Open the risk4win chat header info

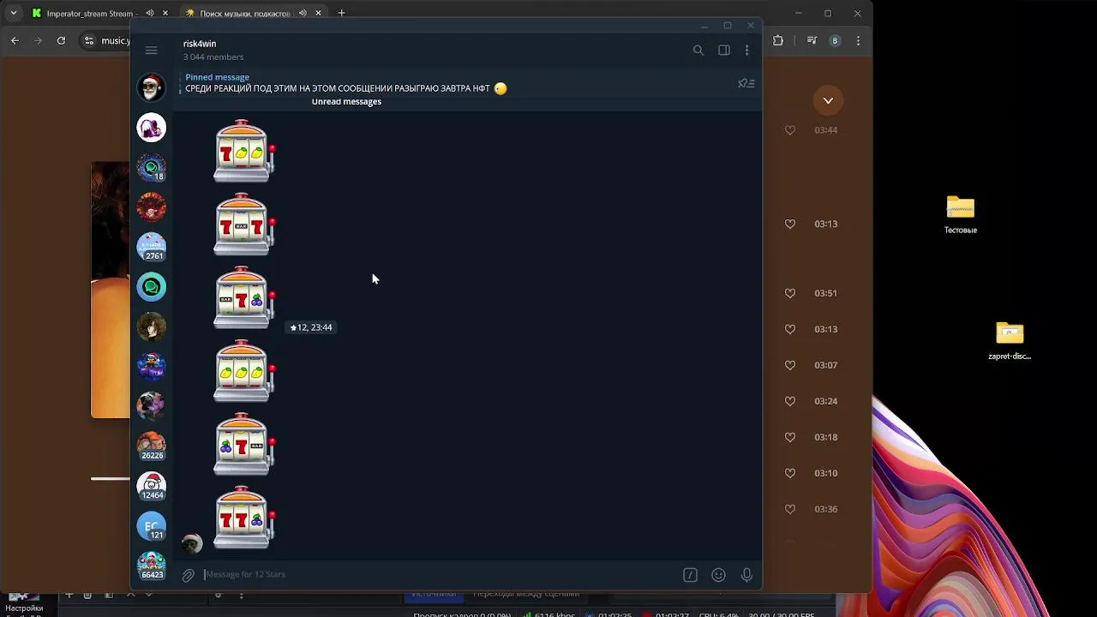[213, 50]
